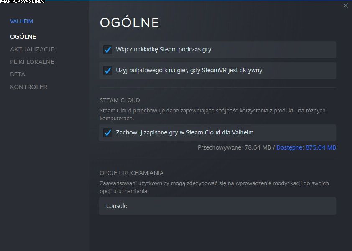Open the PLIKI LOKALNE section
Screen dimensions: 352x251
(32, 62)
